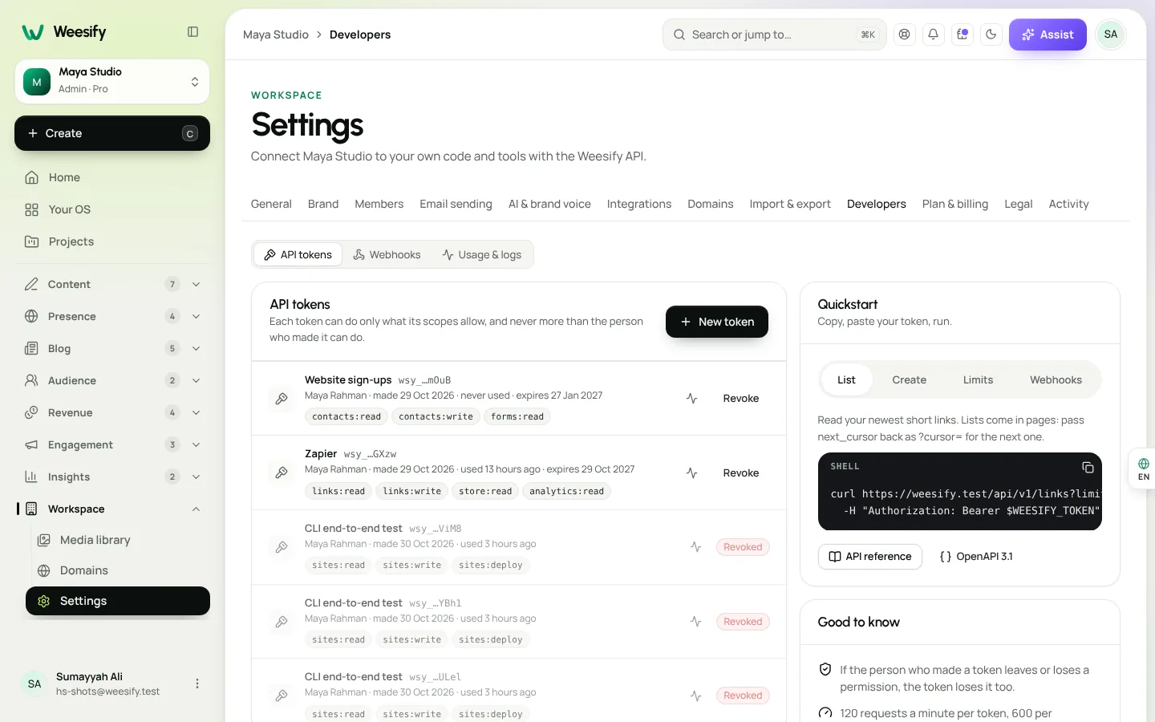This screenshot has width=1155, height=722.
Task: Open the Integrations settings tab
Action: coord(639,204)
